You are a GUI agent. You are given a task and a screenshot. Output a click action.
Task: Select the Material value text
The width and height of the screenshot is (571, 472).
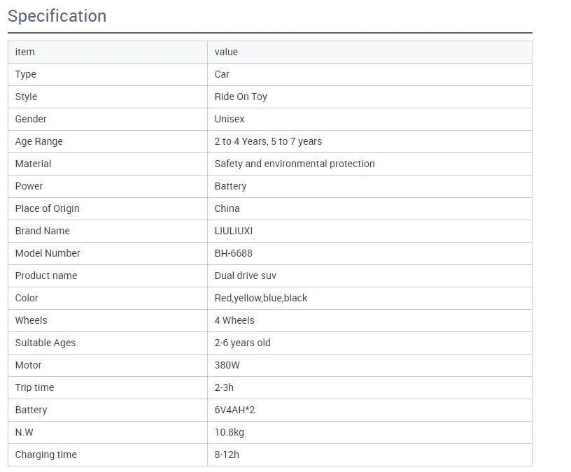[x=295, y=164]
